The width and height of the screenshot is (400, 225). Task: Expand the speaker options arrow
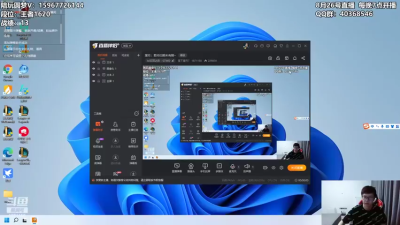[x=253, y=167]
